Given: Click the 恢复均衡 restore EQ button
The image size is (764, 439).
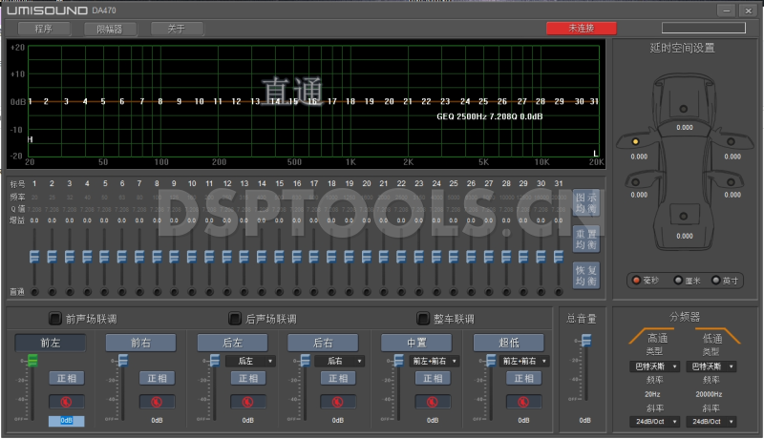Looking at the screenshot, I should (x=585, y=276).
